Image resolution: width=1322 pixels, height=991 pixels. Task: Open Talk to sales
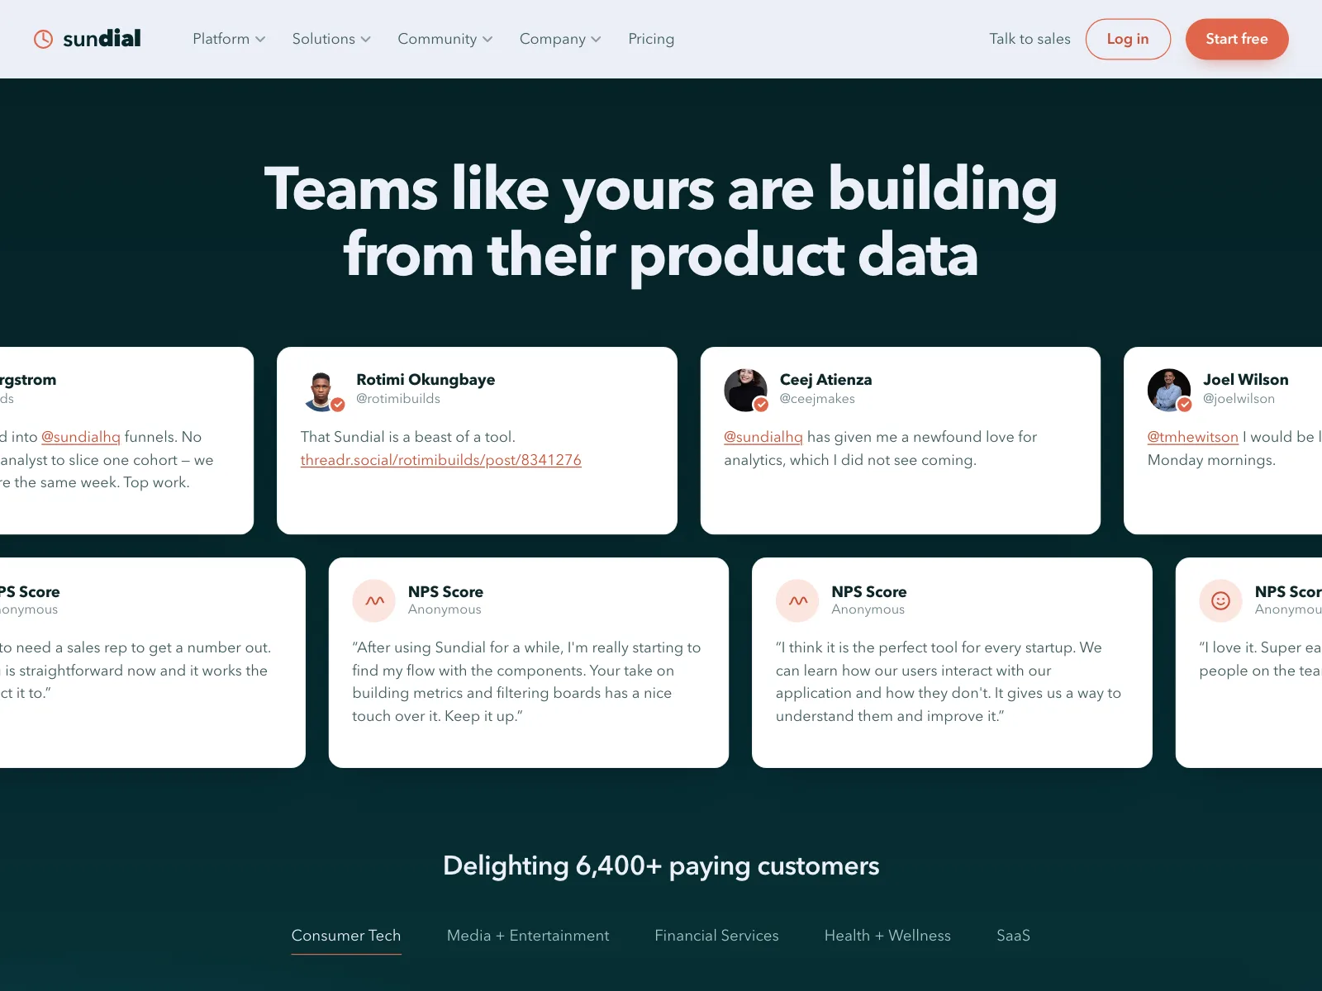coord(1030,39)
